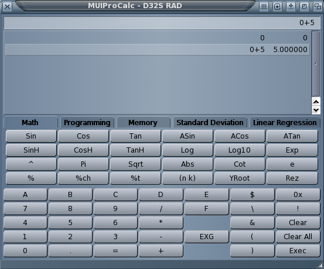Click the EXG exchange button
This screenshot has height=269, width=324.
point(206,237)
